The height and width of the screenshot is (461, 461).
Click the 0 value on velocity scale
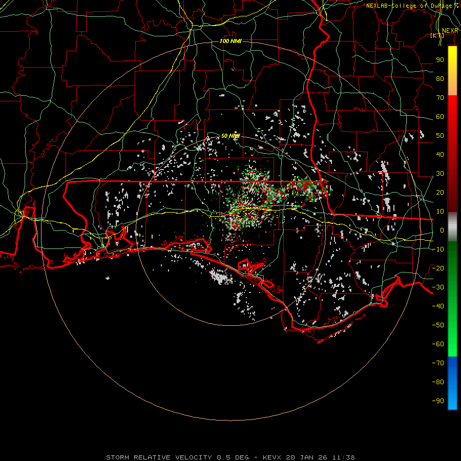click(x=442, y=230)
